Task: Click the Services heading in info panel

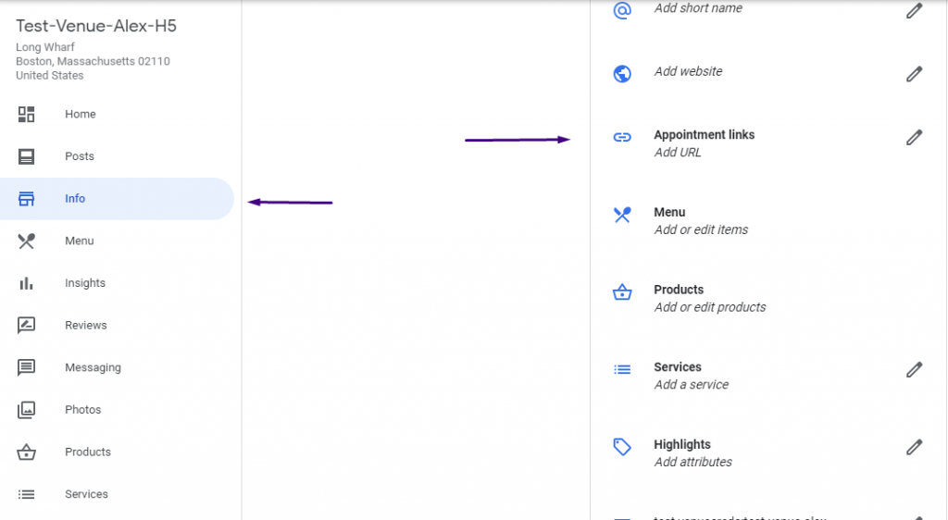Action: click(x=677, y=366)
